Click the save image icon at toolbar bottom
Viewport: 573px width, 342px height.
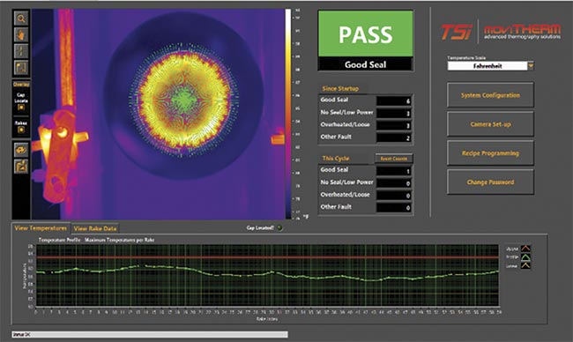pos(21,166)
